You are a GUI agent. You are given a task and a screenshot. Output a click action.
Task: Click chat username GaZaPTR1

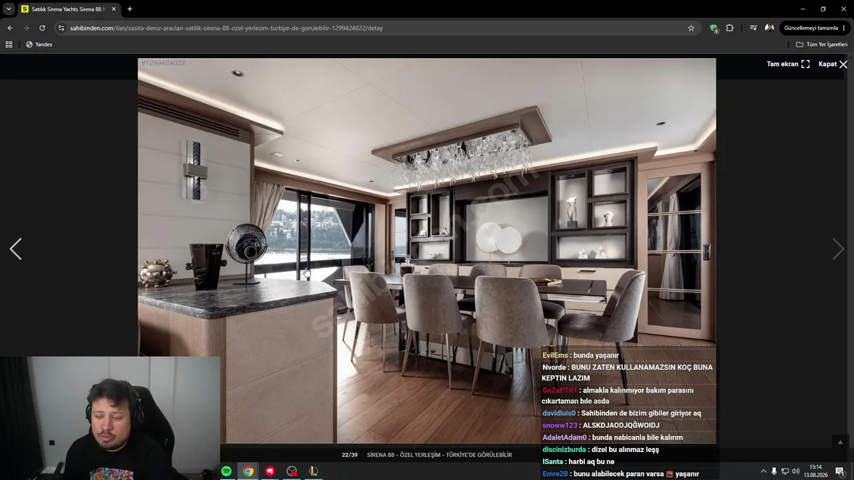[x=560, y=390]
